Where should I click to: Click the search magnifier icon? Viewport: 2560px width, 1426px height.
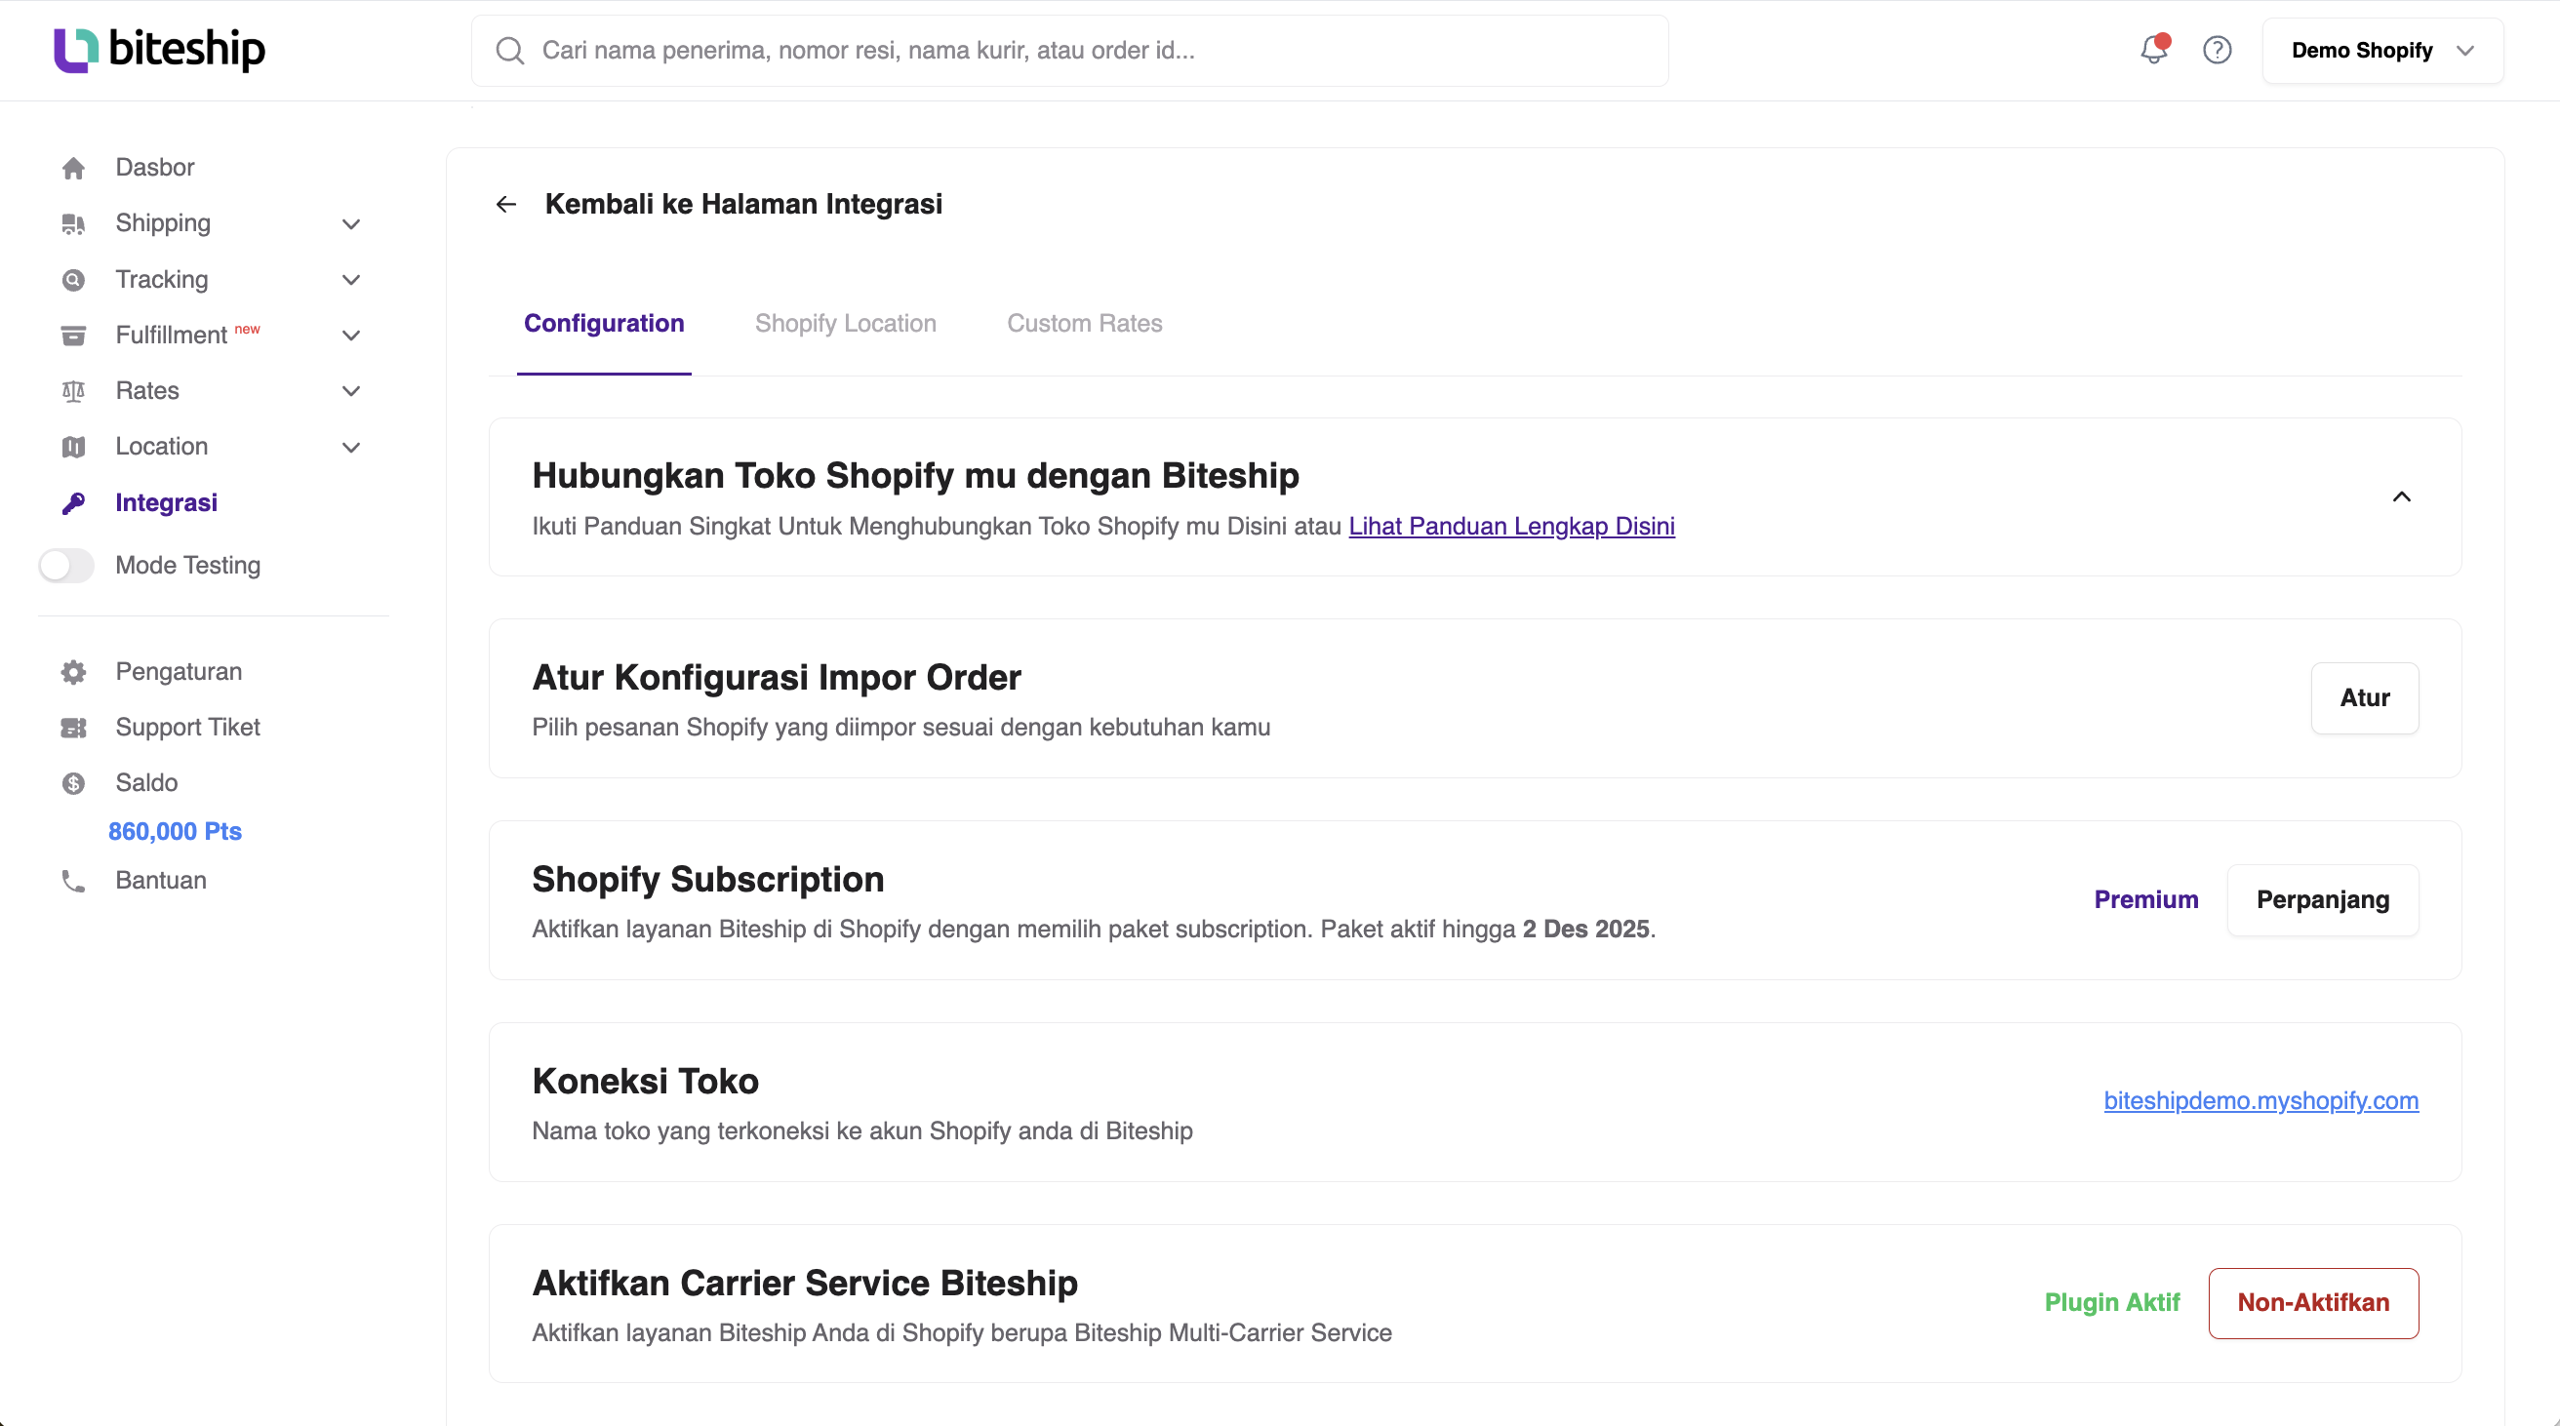tap(510, 51)
